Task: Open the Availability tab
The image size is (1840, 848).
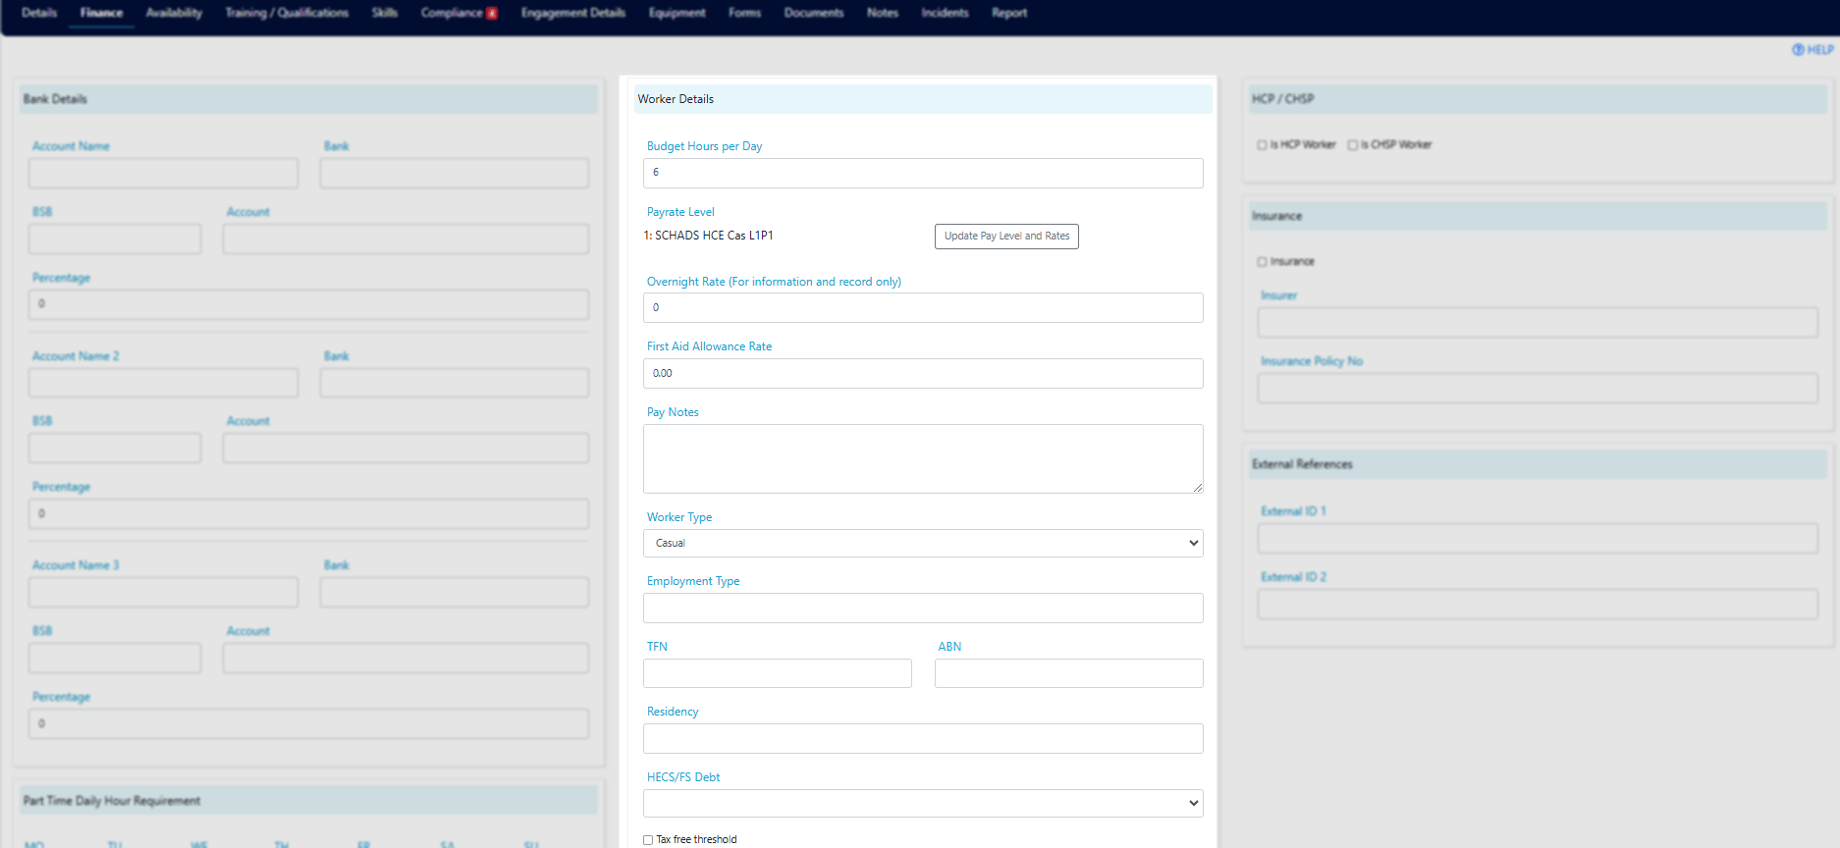Action: tap(174, 13)
